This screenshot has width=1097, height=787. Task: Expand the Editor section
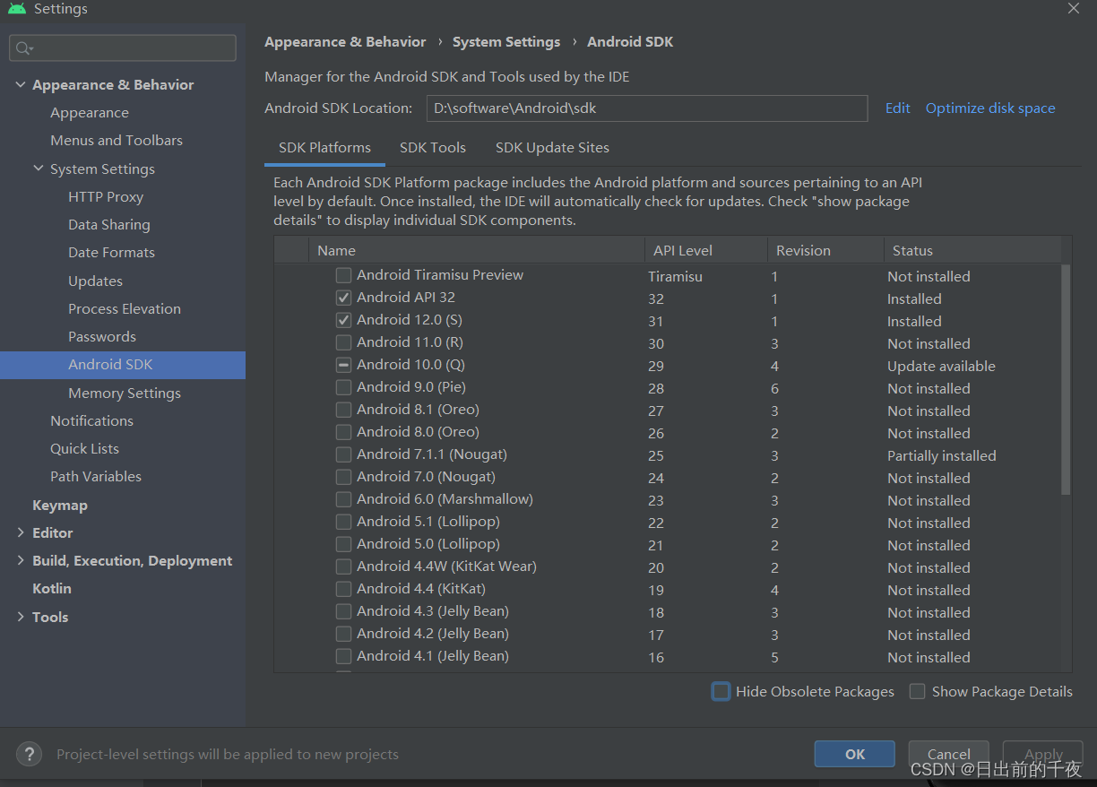point(21,532)
